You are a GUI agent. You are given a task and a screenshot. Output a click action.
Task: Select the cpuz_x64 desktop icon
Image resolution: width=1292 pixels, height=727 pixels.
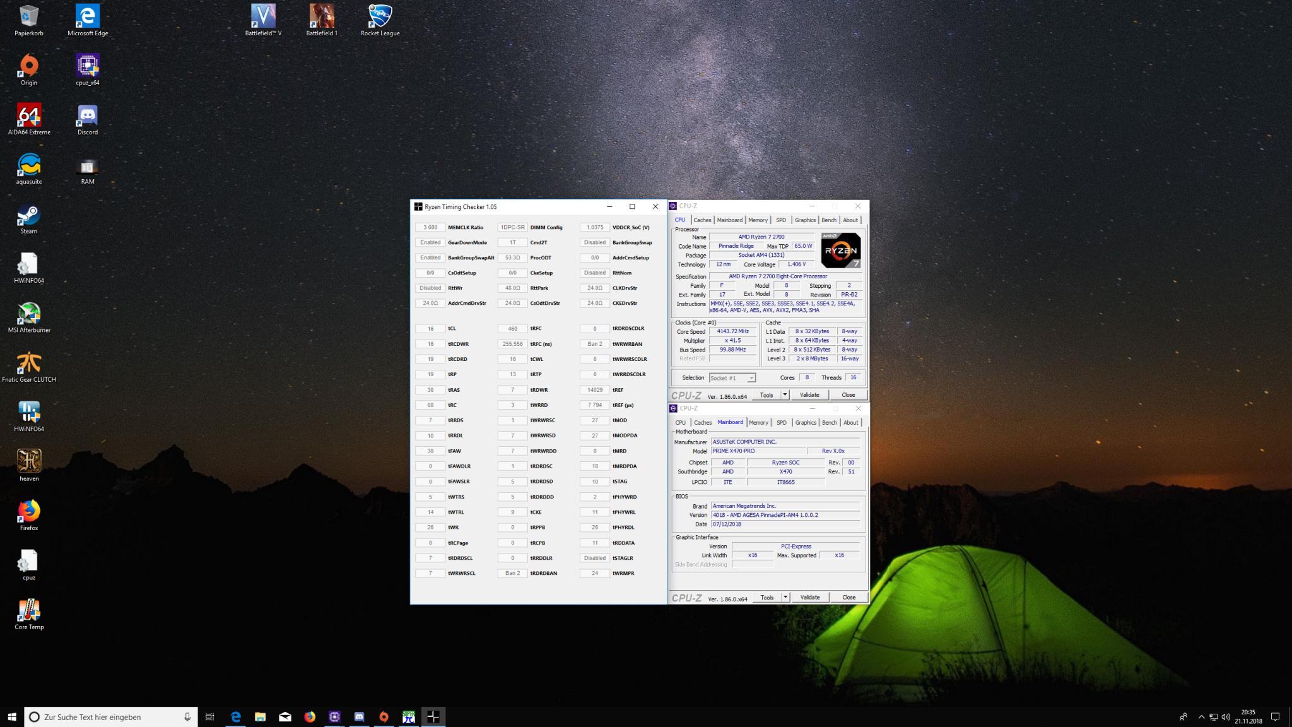[x=88, y=69]
